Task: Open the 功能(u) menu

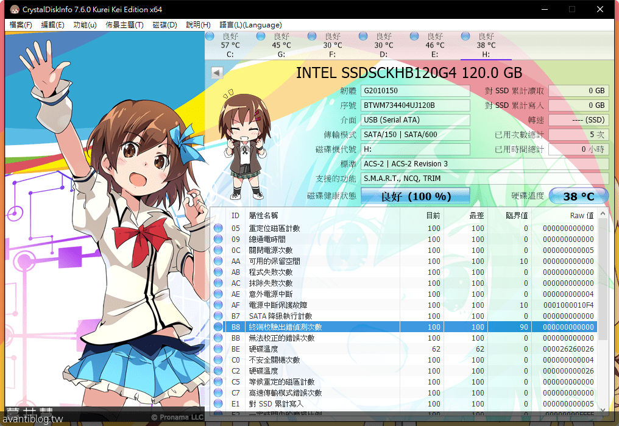Action: point(85,25)
